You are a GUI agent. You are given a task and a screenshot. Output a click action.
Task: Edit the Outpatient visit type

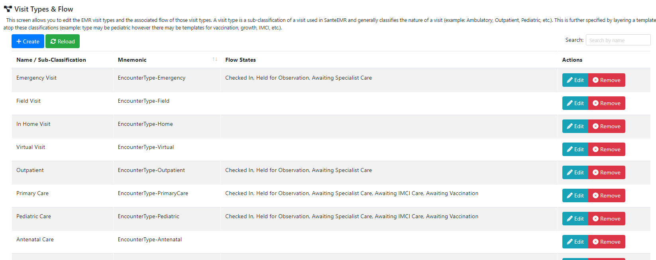point(575,172)
